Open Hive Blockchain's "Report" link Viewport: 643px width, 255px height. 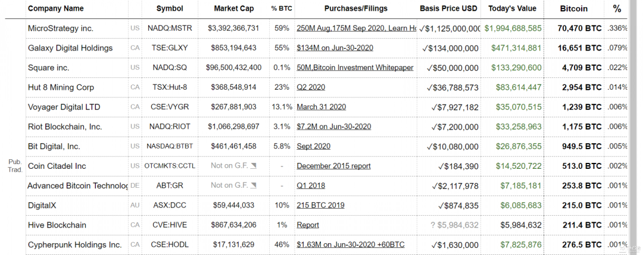click(x=308, y=225)
